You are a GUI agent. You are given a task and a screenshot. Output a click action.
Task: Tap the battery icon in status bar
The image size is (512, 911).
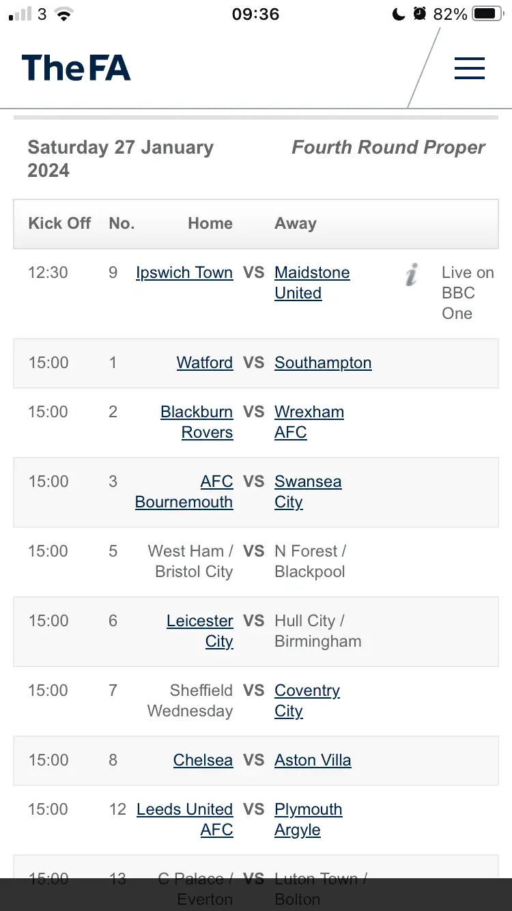coord(487,14)
